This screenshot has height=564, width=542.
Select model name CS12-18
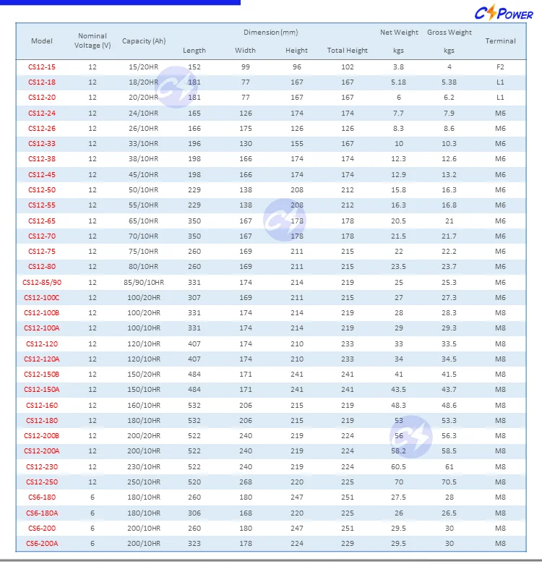[42, 82]
